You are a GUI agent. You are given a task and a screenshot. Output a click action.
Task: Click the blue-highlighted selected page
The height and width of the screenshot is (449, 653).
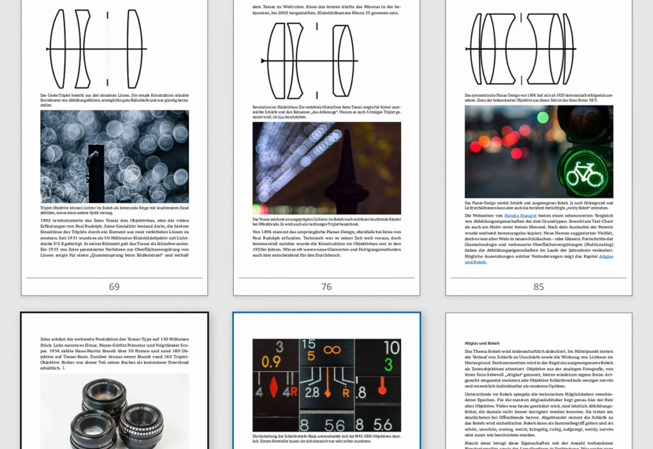pos(326,382)
